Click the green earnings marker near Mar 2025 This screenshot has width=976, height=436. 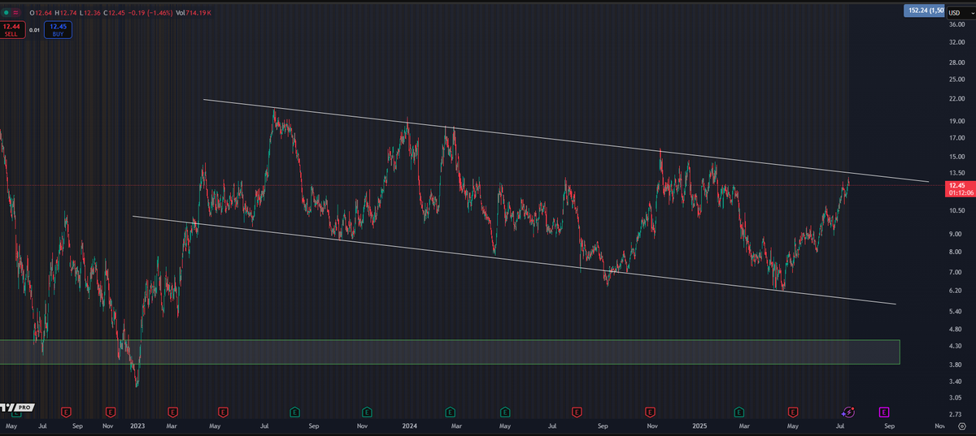pos(739,412)
